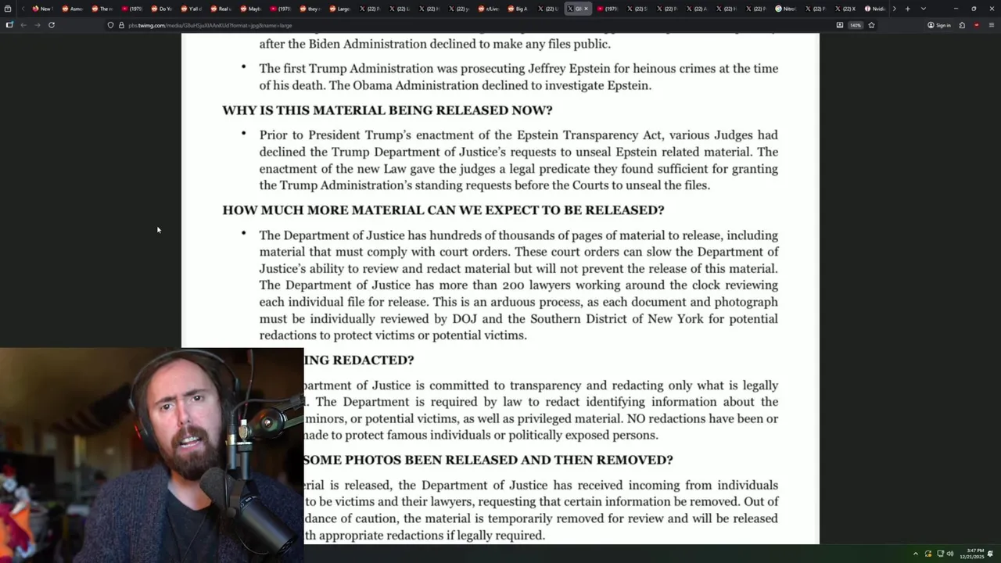
Task: Open Firefox View from the tab bar icon
Action: pyautogui.click(x=8, y=9)
